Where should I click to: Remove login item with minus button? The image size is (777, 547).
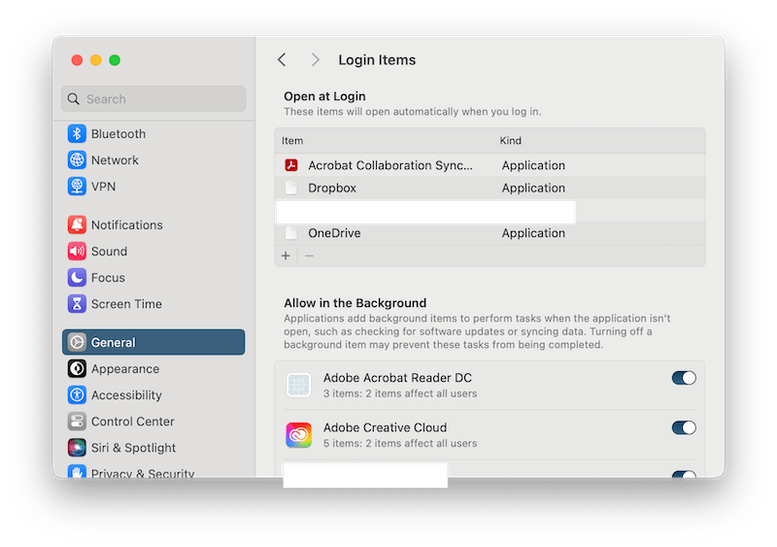pos(309,256)
